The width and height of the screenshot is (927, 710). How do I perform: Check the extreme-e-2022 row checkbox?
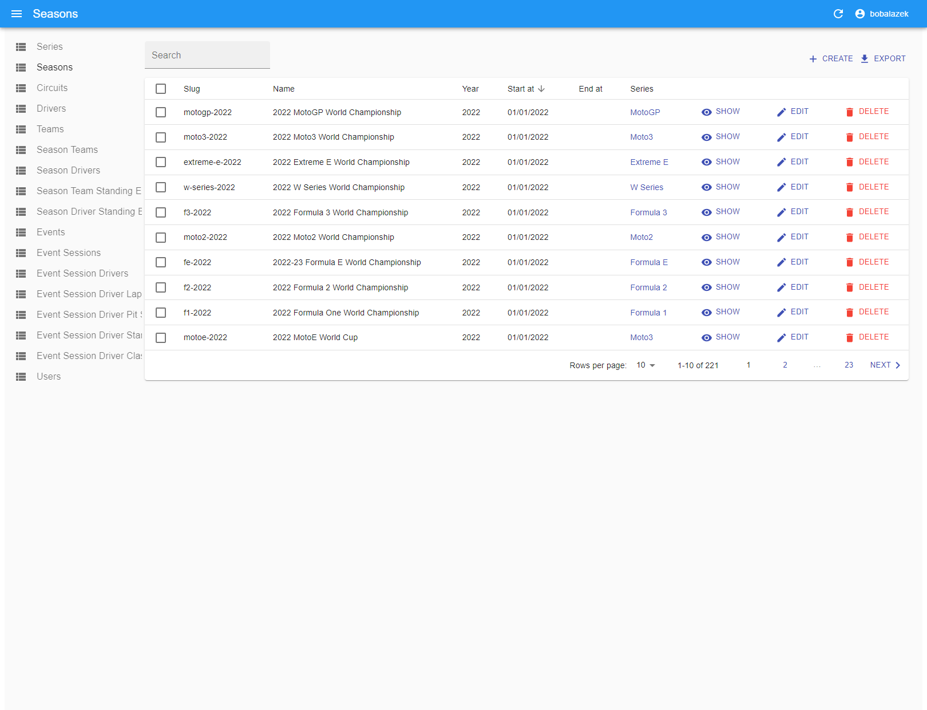pos(161,162)
